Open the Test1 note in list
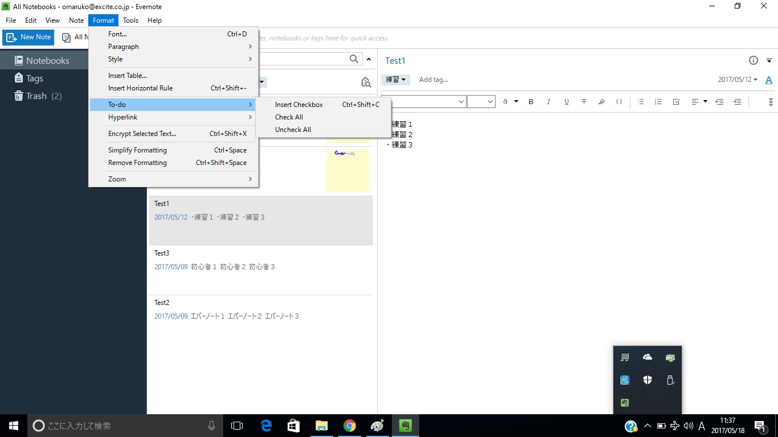 pyautogui.click(x=261, y=221)
